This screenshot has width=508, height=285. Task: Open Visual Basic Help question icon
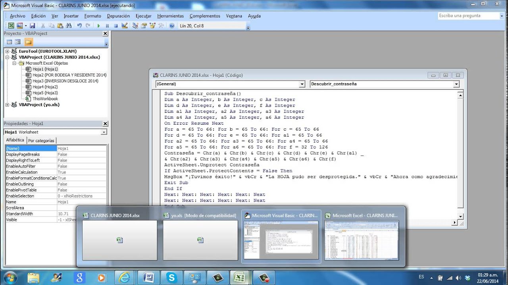point(171,25)
